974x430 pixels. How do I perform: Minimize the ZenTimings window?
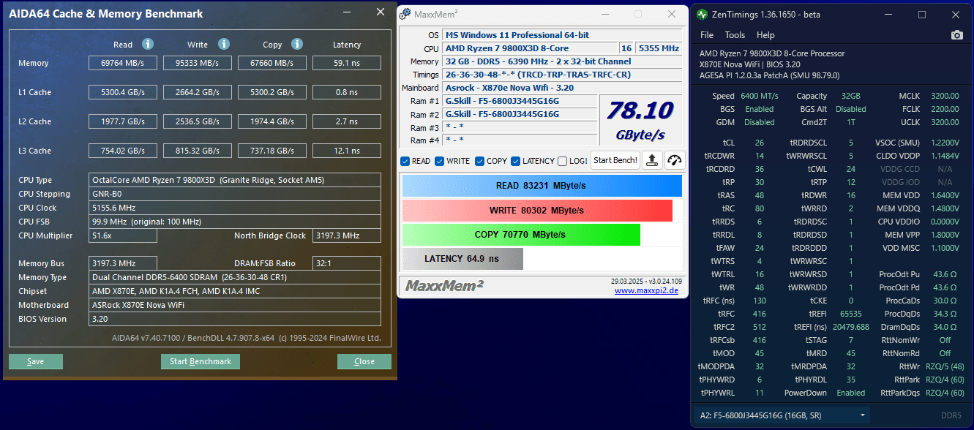888,15
